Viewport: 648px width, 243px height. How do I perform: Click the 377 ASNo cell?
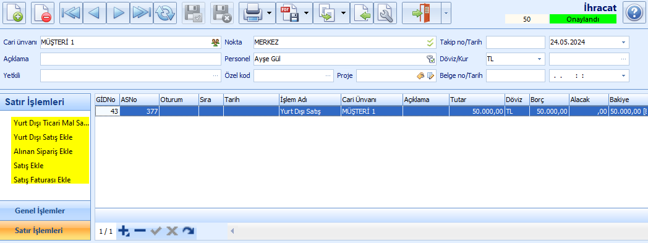139,111
